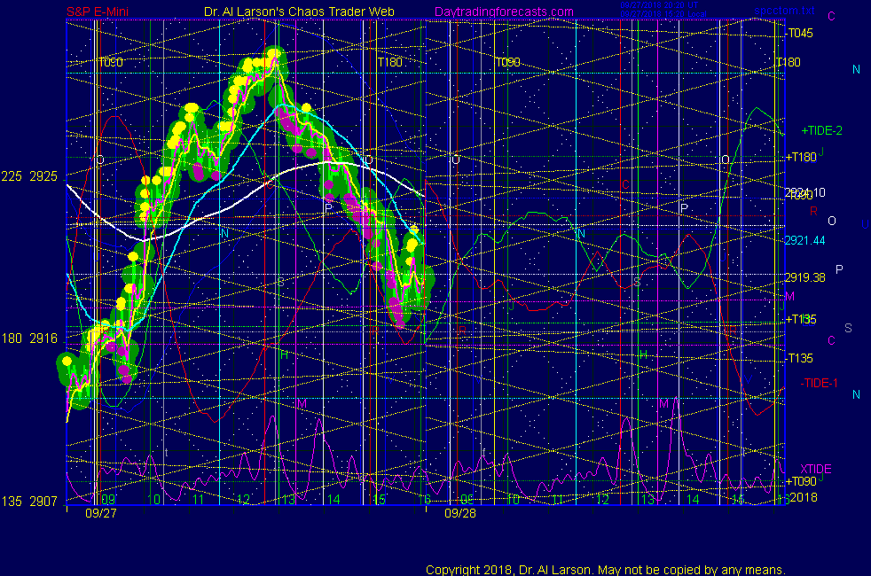
Task: Click the 135 2907 price axis label
Action: click(x=30, y=502)
